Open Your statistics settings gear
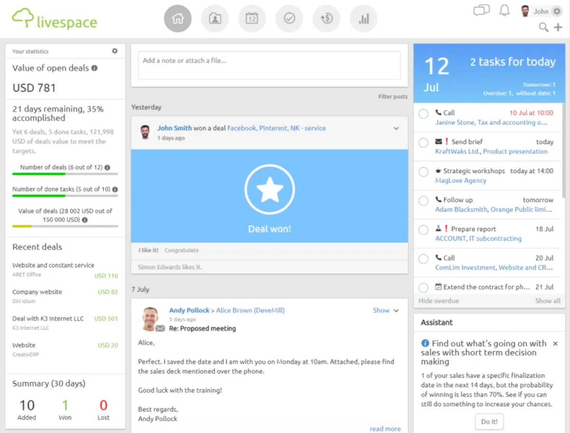570x433 pixels. pyautogui.click(x=114, y=51)
